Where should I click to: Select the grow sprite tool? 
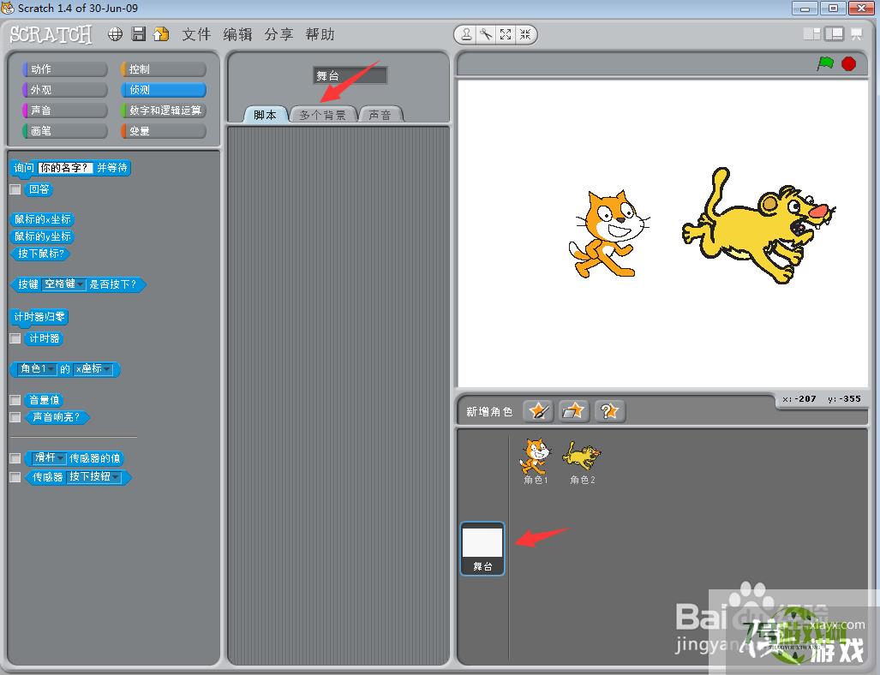pyautogui.click(x=506, y=35)
